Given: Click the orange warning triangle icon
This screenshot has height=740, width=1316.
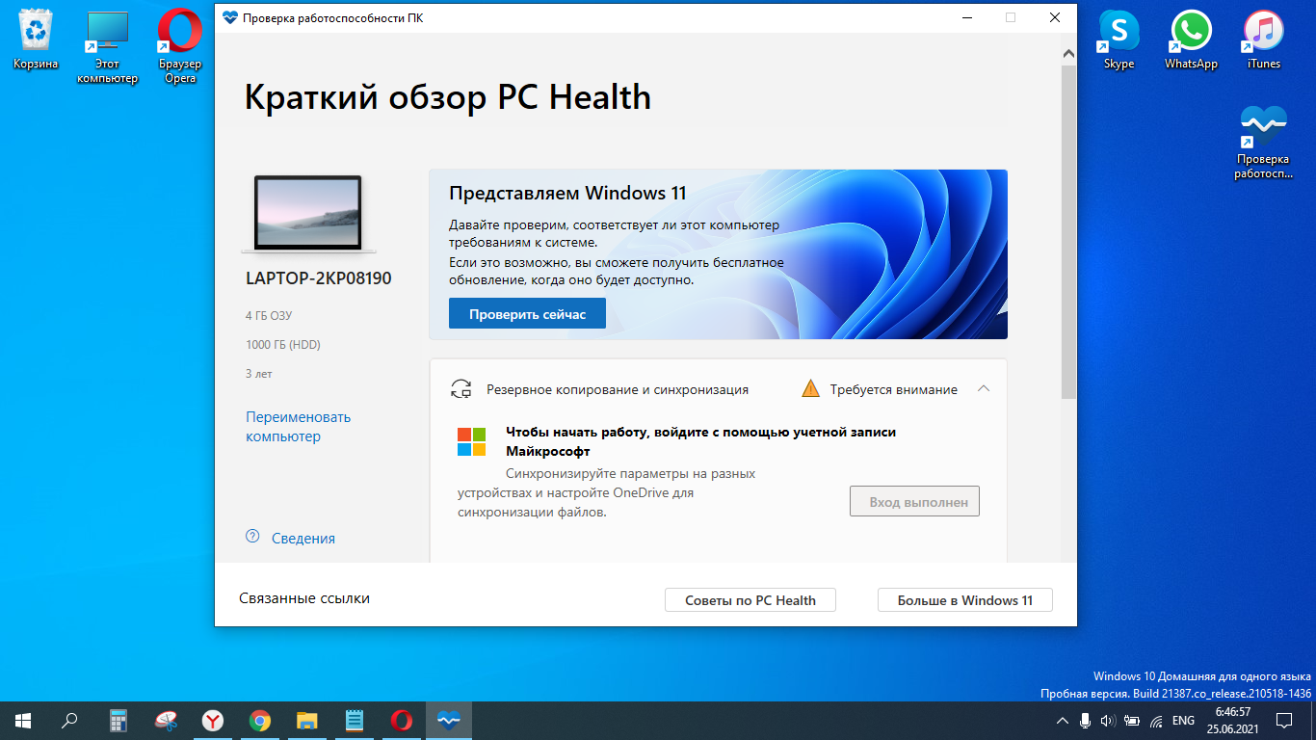Looking at the screenshot, I should point(811,389).
